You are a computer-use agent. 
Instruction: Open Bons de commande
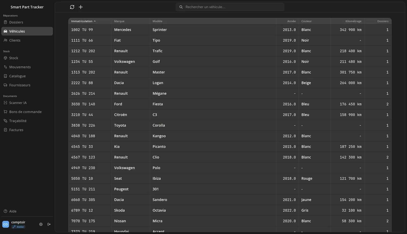point(27,112)
